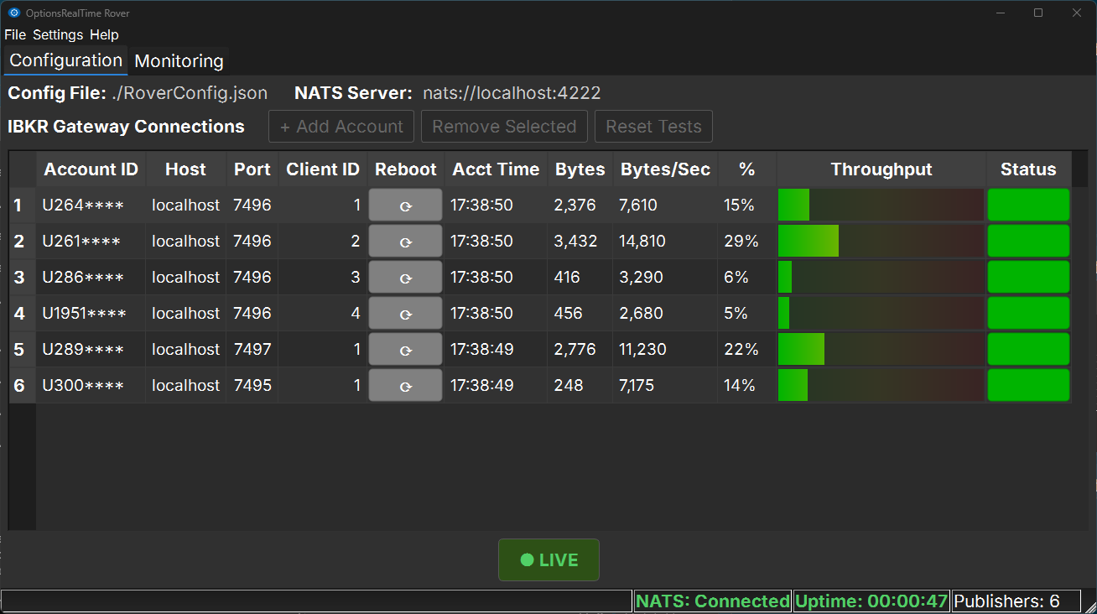Open the File menu
The width and height of the screenshot is (1097, 614).
click(15, 34)
